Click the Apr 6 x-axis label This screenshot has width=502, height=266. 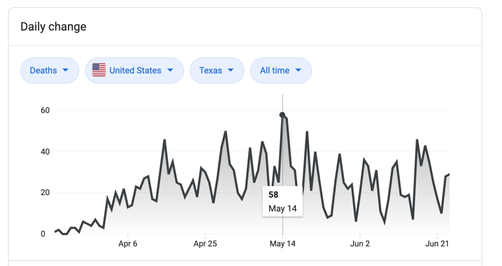click(128, 244)
